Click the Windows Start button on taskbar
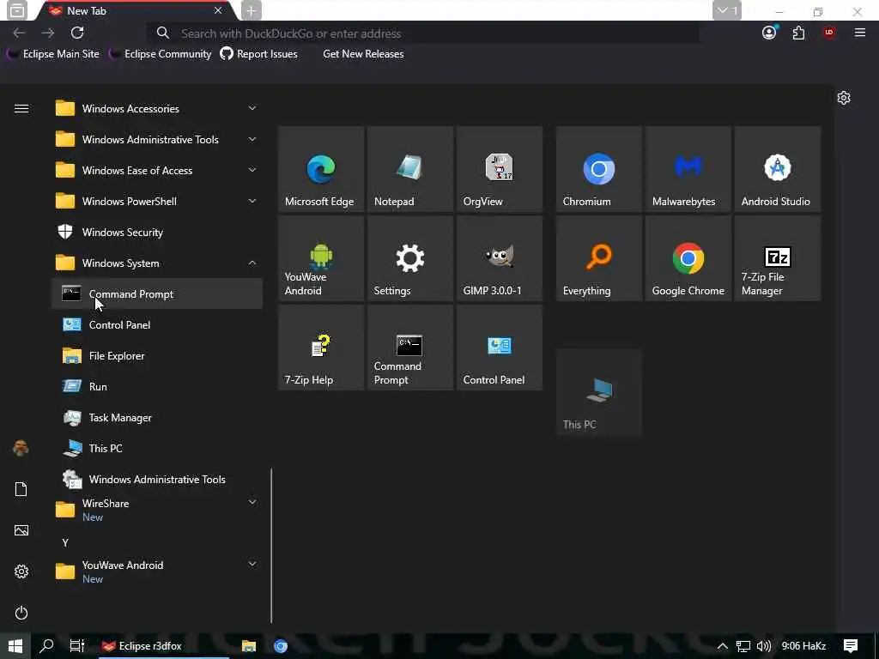The image size is (879, 659). (15, 646)
